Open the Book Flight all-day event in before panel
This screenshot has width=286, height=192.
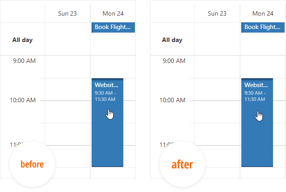113,27
